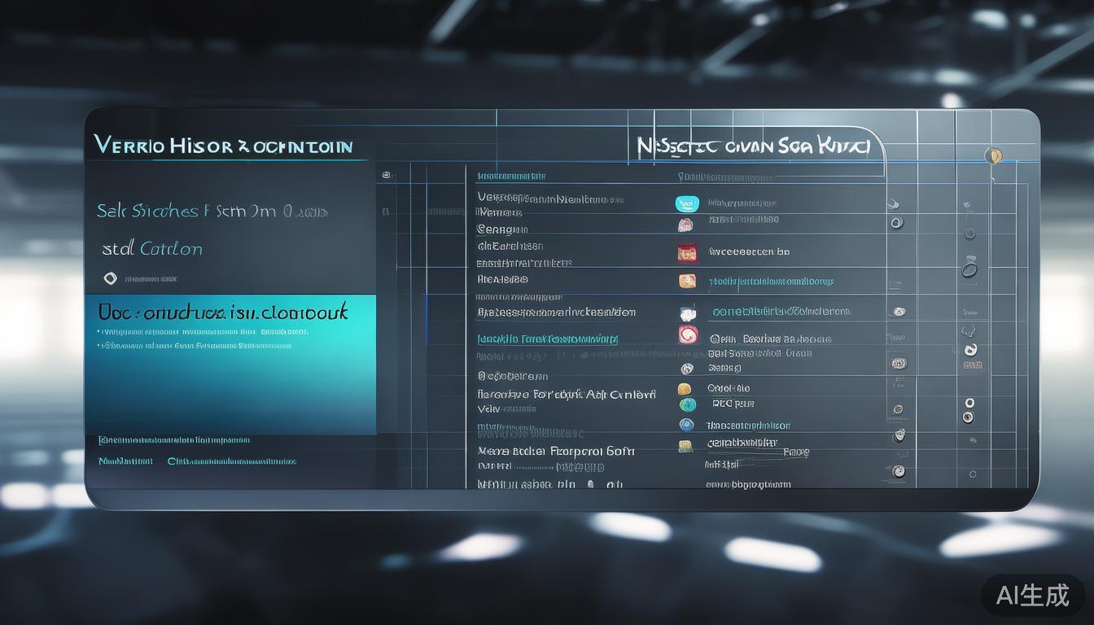Open the 'Verrio Hisor' header tab
This screenshot has width=1094, height=625.
point(223,146)
